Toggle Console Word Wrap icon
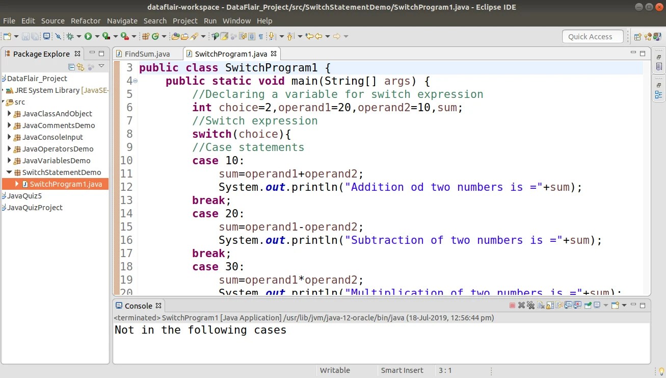 [x=559, y=306]
